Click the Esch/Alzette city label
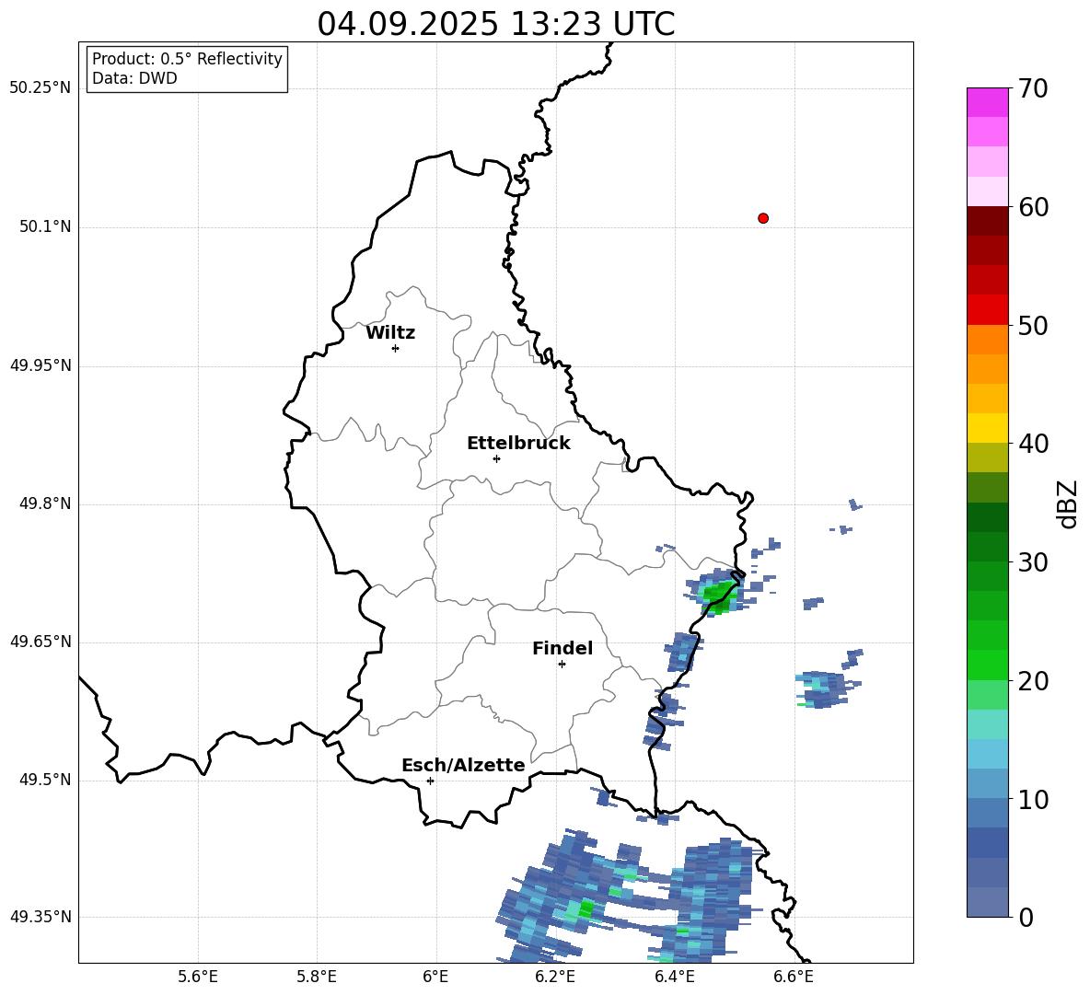The image size is (1090, 995). tap(464, 765)
